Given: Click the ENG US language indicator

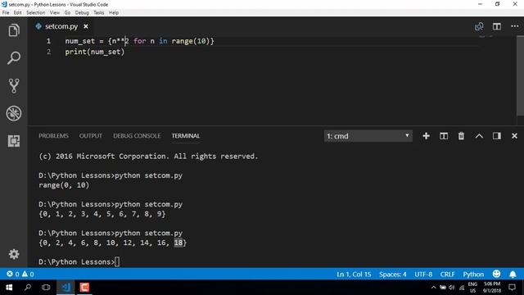Looking at the screenshot, I should (472, 288).
